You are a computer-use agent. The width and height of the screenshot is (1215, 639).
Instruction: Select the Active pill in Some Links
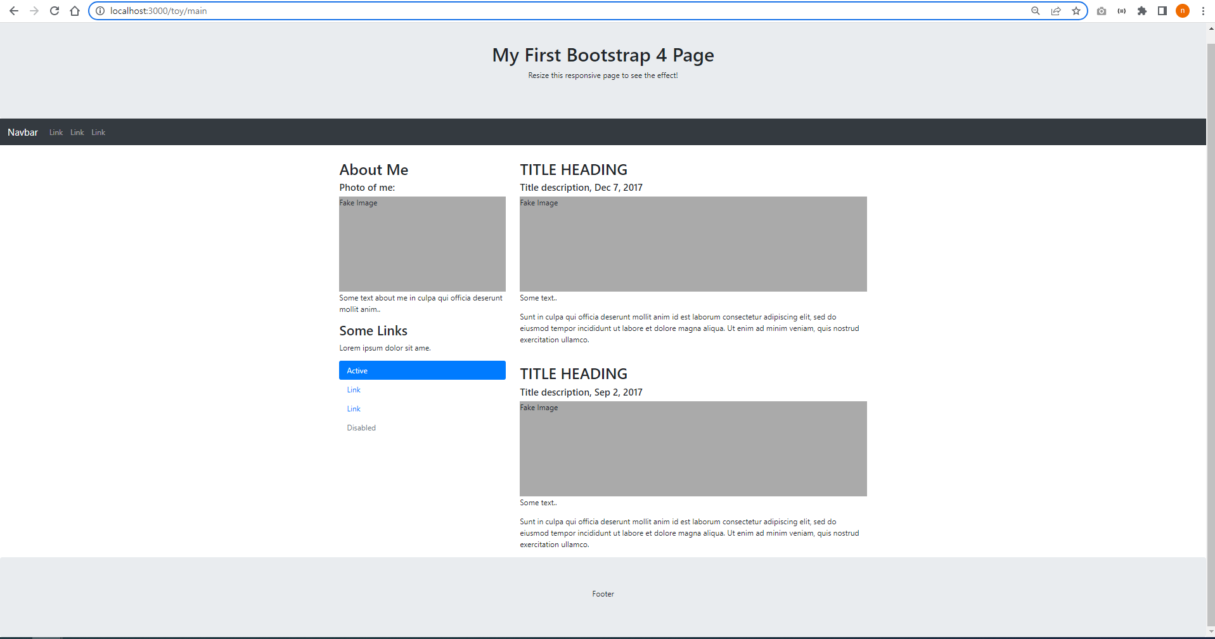pyautogui.click(x=422, y=370)
